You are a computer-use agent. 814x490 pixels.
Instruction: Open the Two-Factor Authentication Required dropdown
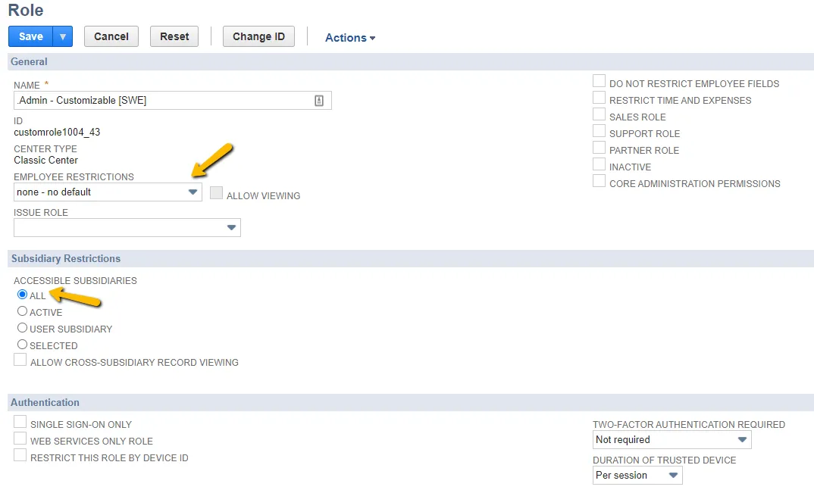tap(672, 440)
